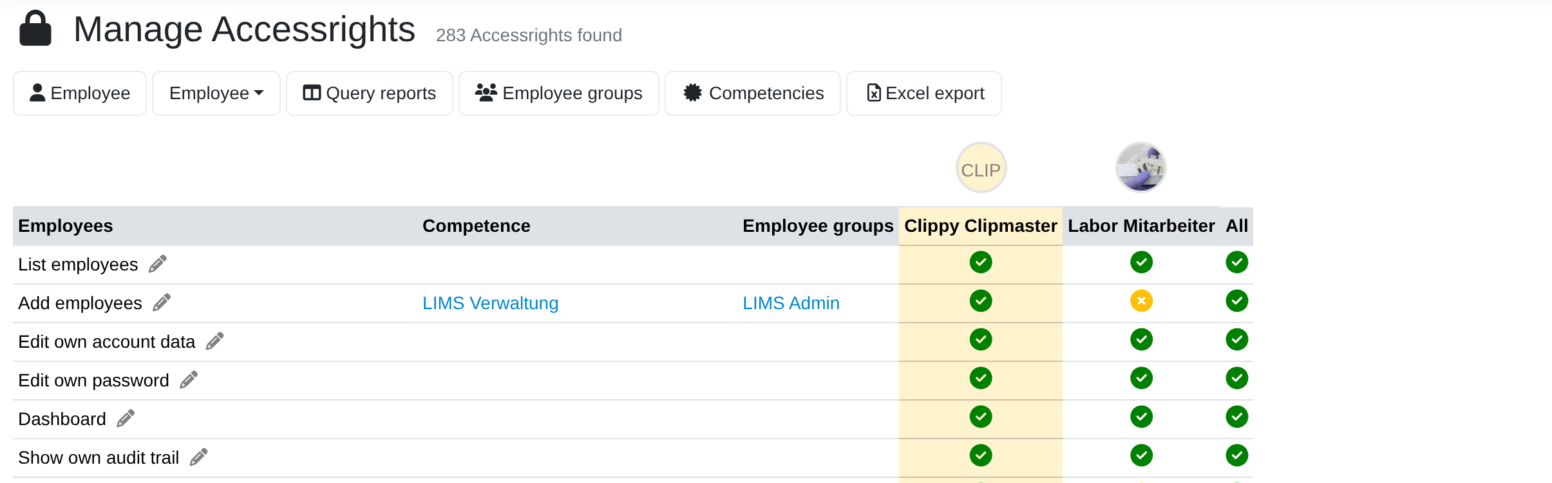Edit the Add employees access right pencil
Image resolution: width=1552 pixels, height=483 pixels.
[162, 303]
